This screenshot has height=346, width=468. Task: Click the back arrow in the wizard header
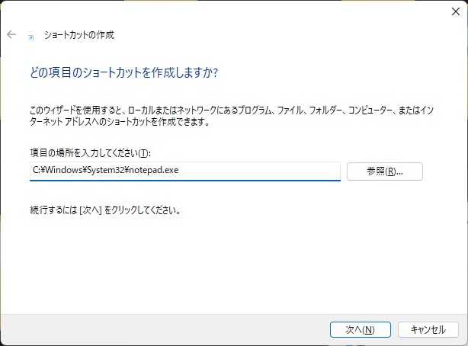click(x=11, y=34)
